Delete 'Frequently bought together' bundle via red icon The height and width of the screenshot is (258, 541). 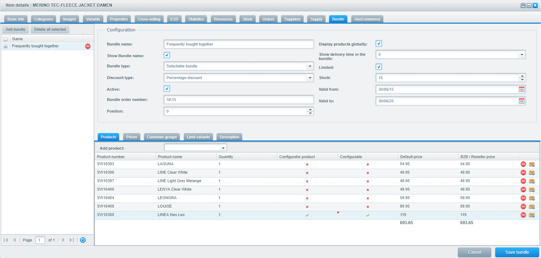point(88,46)
